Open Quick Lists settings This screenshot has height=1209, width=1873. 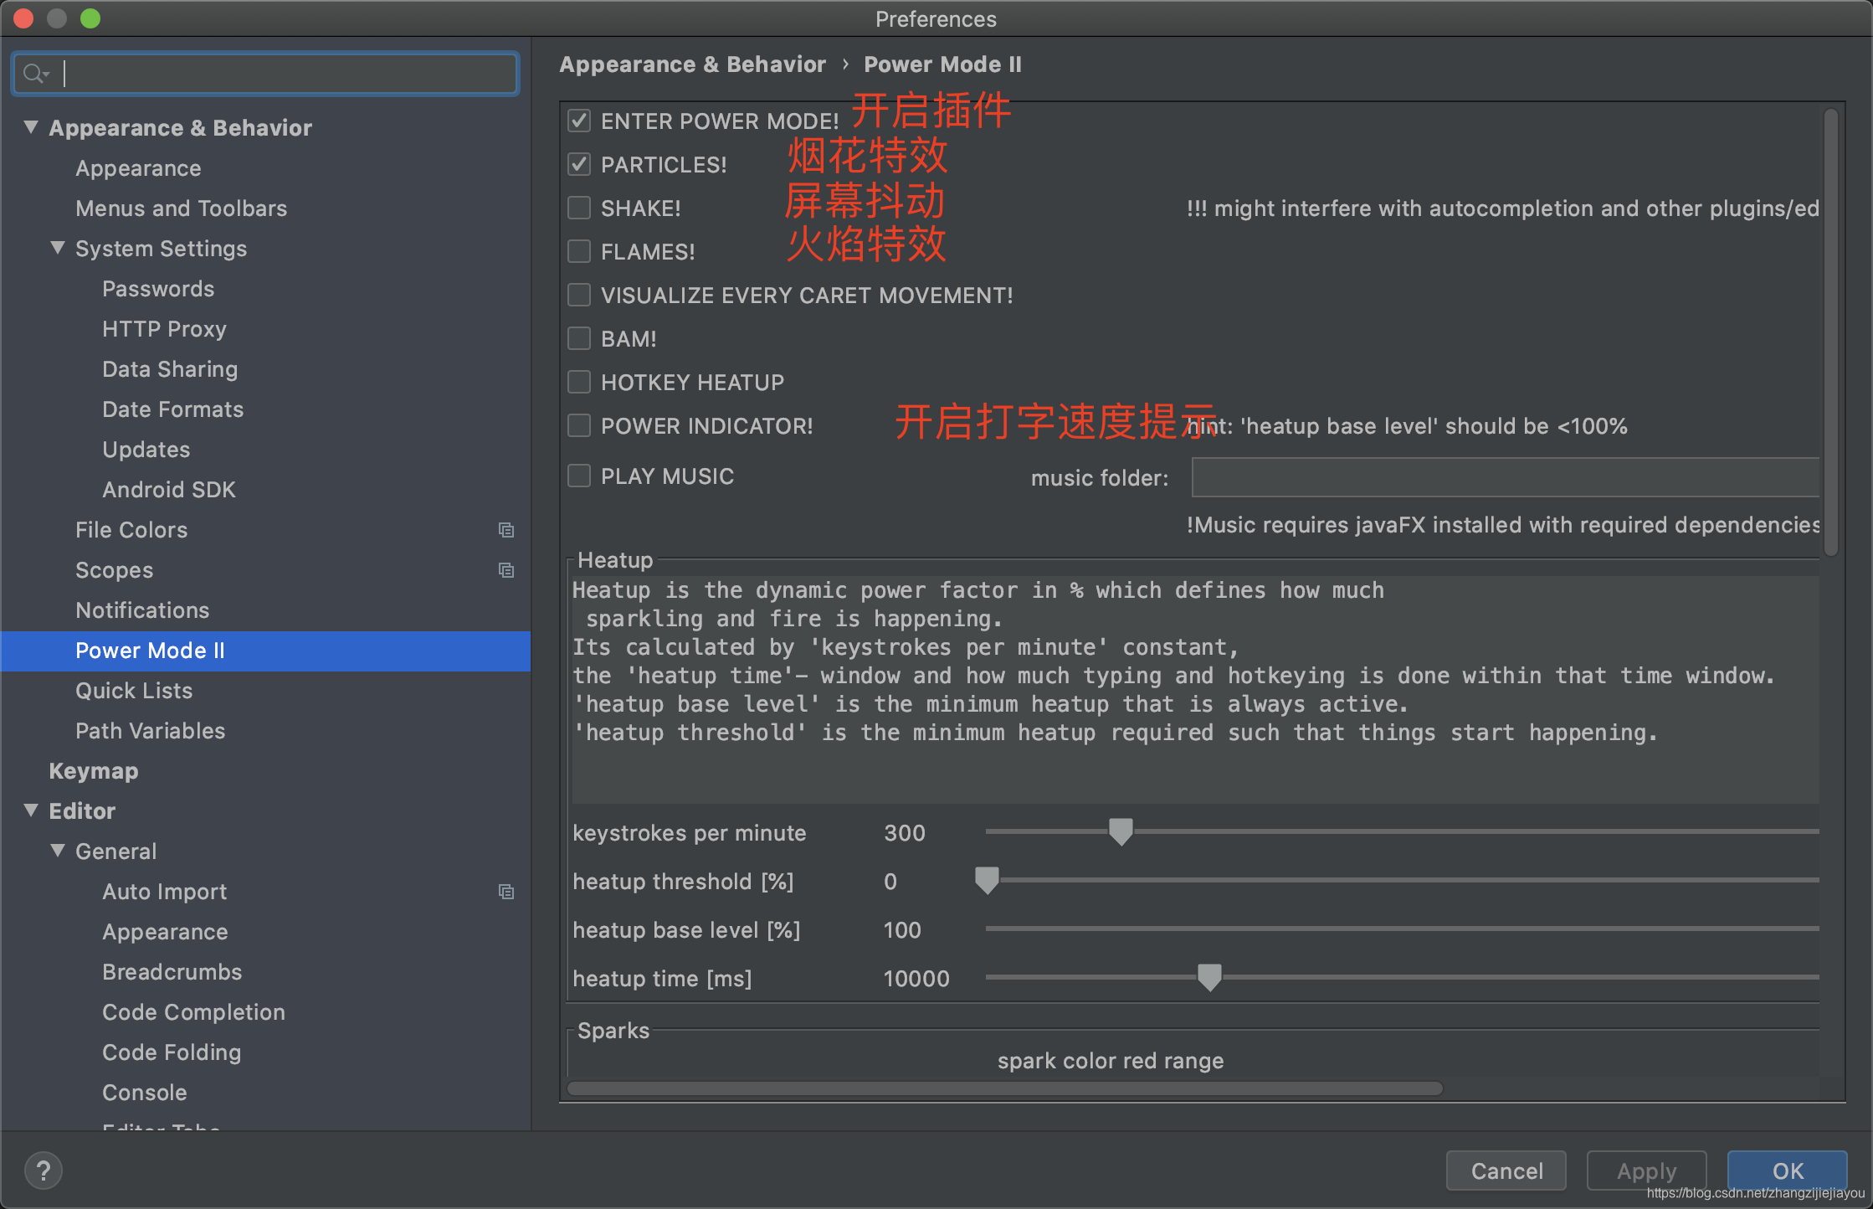[x=134, y=691]
